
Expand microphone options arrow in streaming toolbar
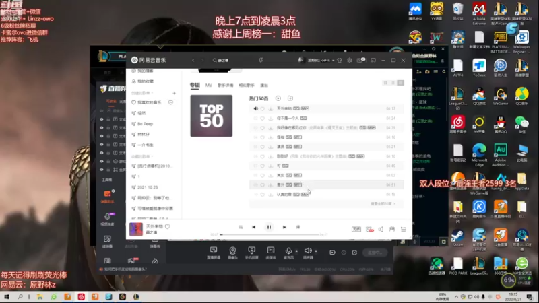click(x=296, y=251)
